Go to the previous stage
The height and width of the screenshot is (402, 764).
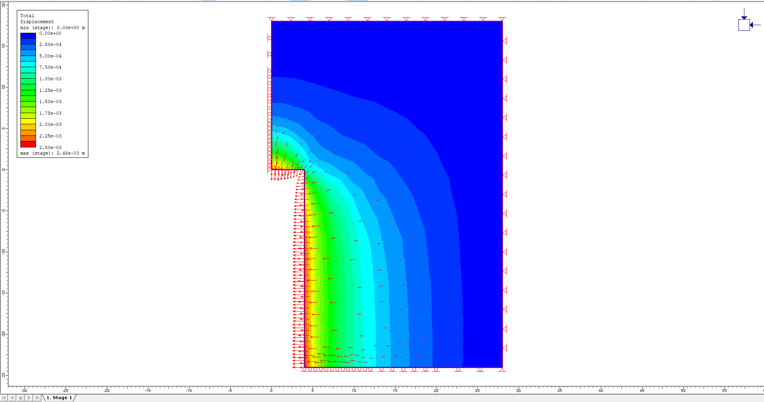click(x=12, y=398)
